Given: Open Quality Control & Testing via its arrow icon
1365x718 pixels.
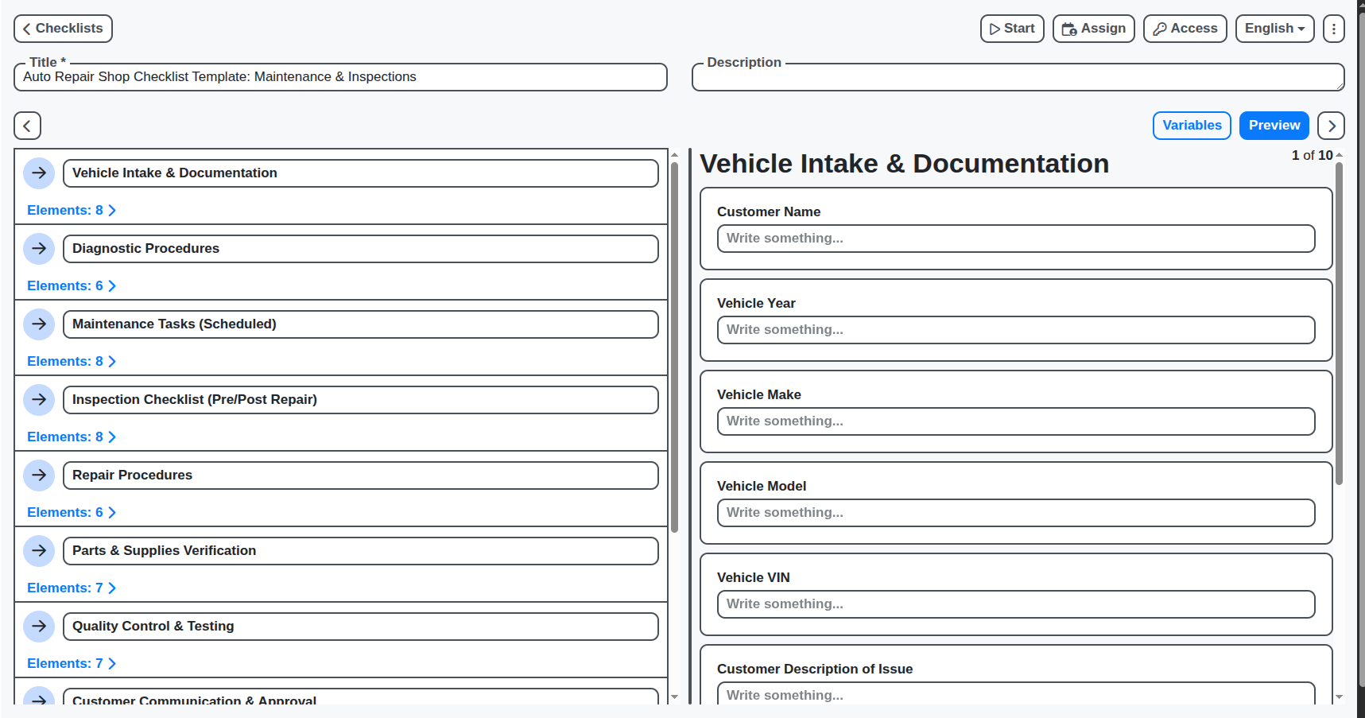Looking at the screenshot, I should 39,626.
